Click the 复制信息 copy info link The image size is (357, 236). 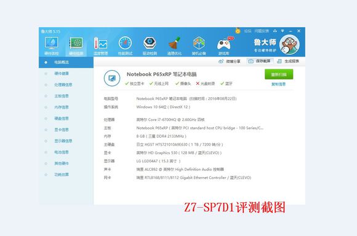[x=278, y=84]
